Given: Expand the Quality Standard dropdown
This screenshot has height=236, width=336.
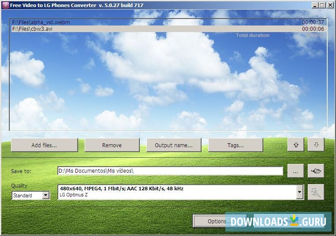Looking at the screenshot, I should [x=46, y=195].
